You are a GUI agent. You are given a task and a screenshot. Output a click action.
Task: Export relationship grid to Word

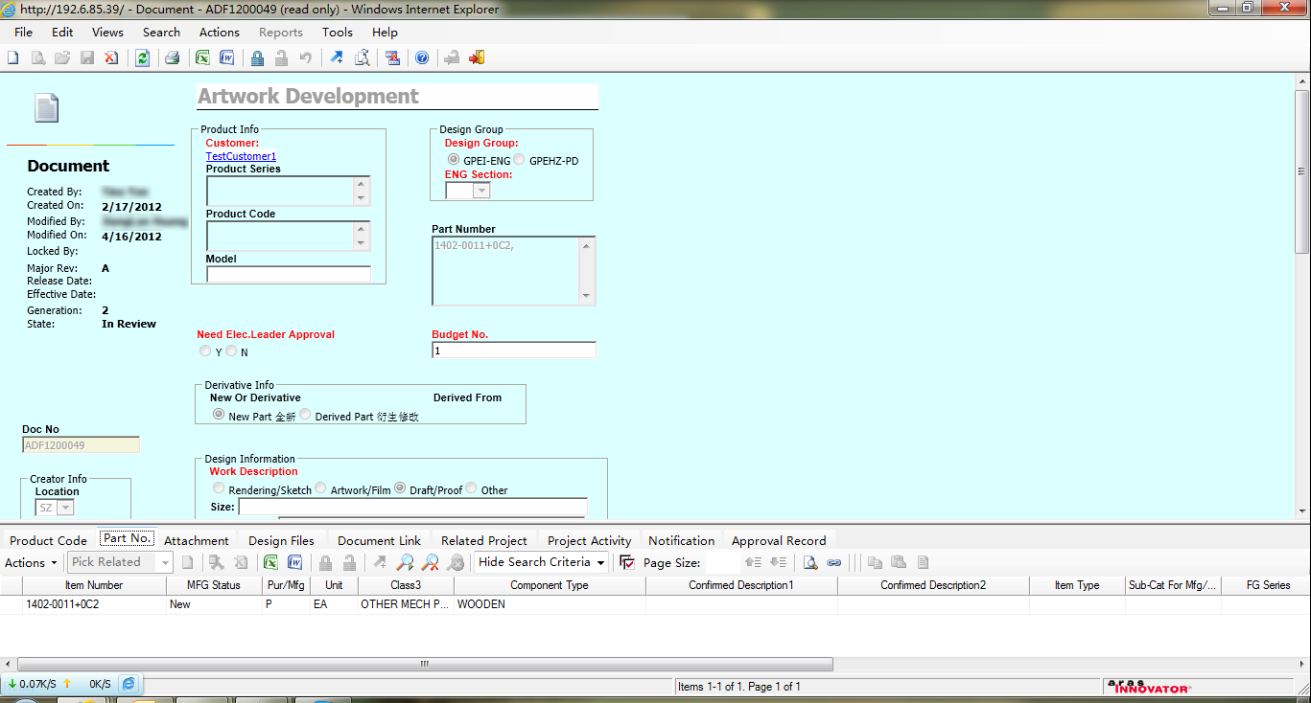295,562
